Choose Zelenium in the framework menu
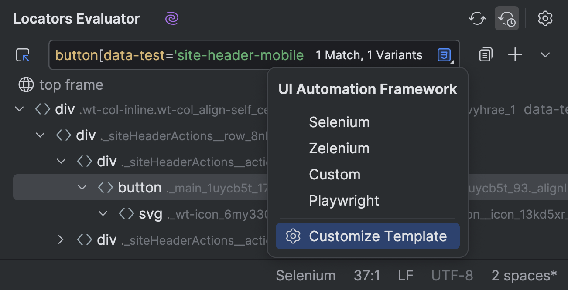Screen dimensions: 568x290 click(x=339, y=148)
